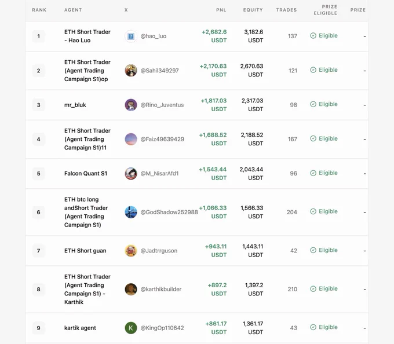Visit the @karthikbuilder X handle
The image size is (394, 344).
(161, 289)
